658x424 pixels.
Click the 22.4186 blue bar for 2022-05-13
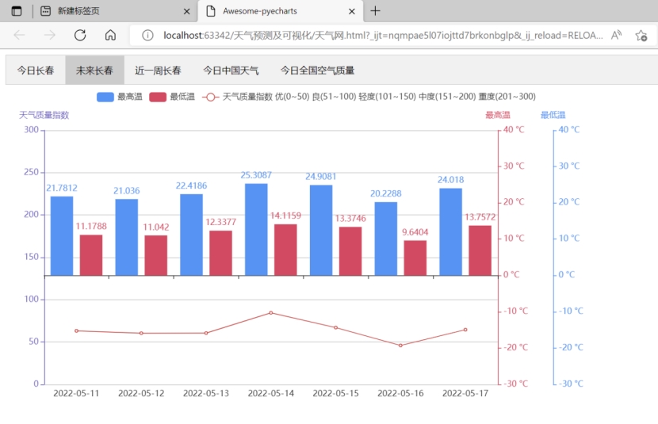(x=191, y=235)
